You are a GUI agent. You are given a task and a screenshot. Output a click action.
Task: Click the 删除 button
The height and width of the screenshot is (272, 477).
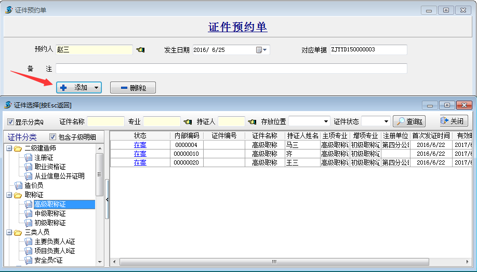[133, 88]
